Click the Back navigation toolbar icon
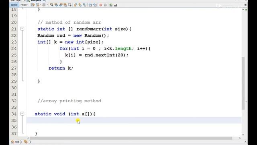257x145 pixels. pyautogui.click(x=37, y=5)
